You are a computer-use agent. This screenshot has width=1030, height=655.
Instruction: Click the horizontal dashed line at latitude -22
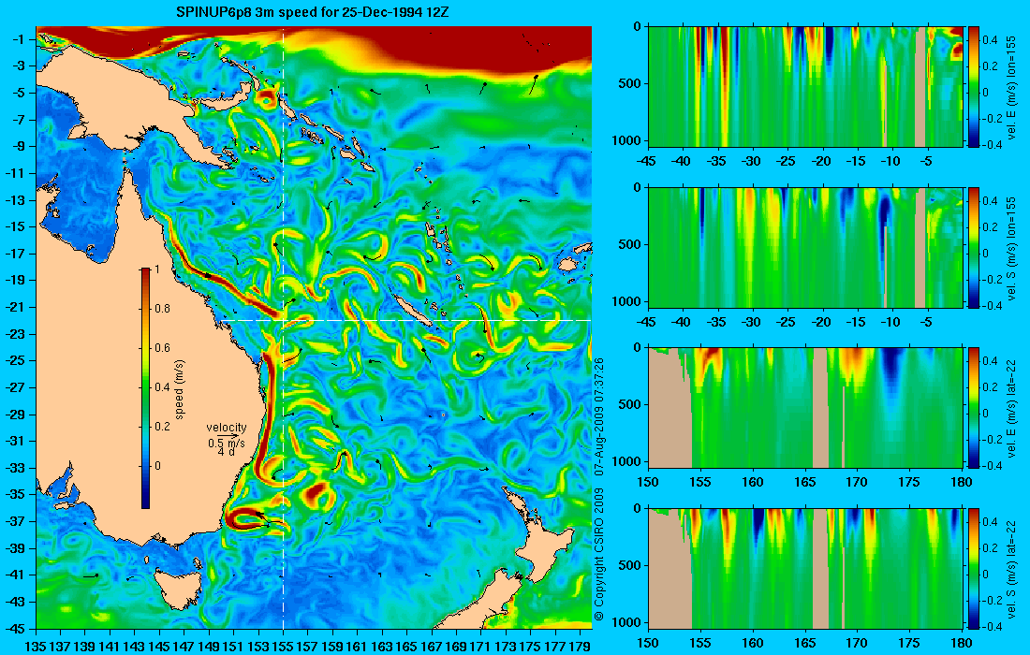point(404,320)
